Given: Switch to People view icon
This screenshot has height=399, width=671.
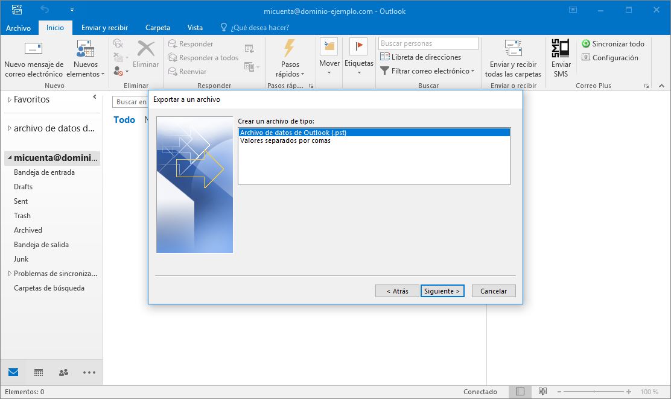Looking at the screenshot, I should 64,372.
